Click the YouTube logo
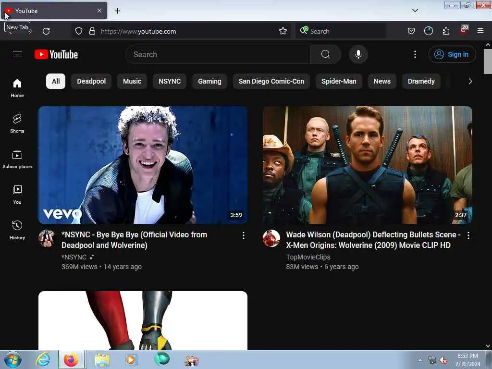Image resolution: width=492 pixels, height=369 pixels. point(56,54)
